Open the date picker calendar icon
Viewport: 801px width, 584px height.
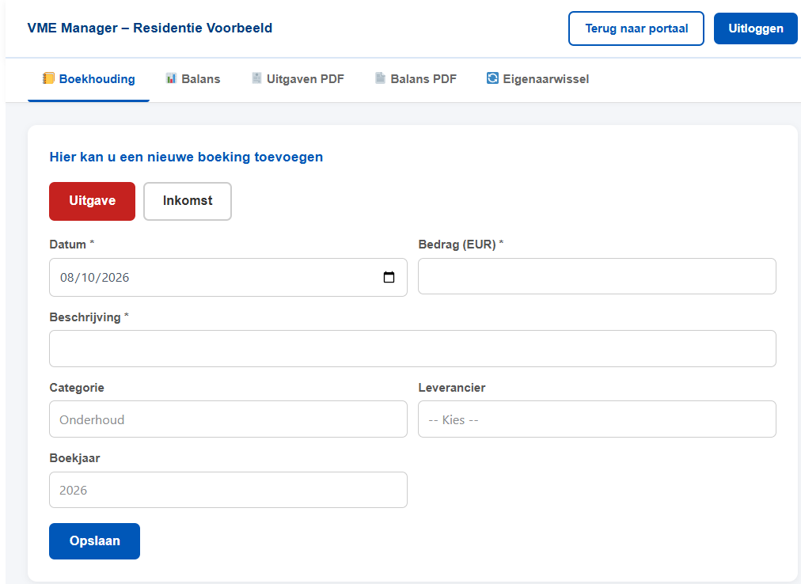pos(389,277)
